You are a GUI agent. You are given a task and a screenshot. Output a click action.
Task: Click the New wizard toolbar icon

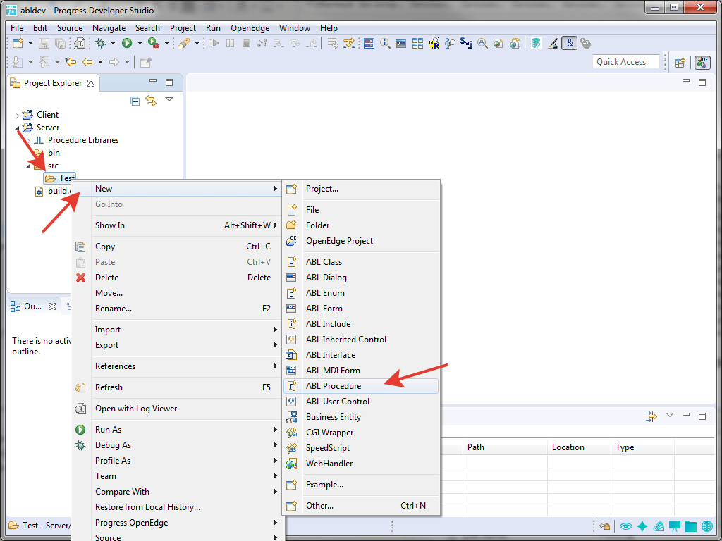tap(18, 43)
